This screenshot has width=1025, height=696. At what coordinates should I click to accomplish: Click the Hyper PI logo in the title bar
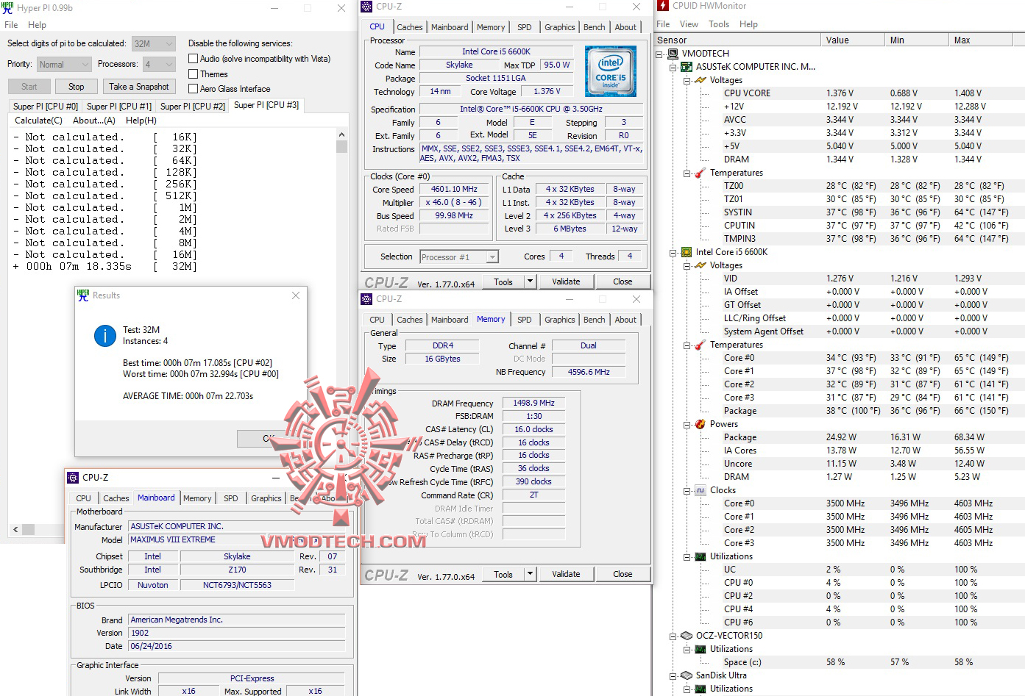7,7
